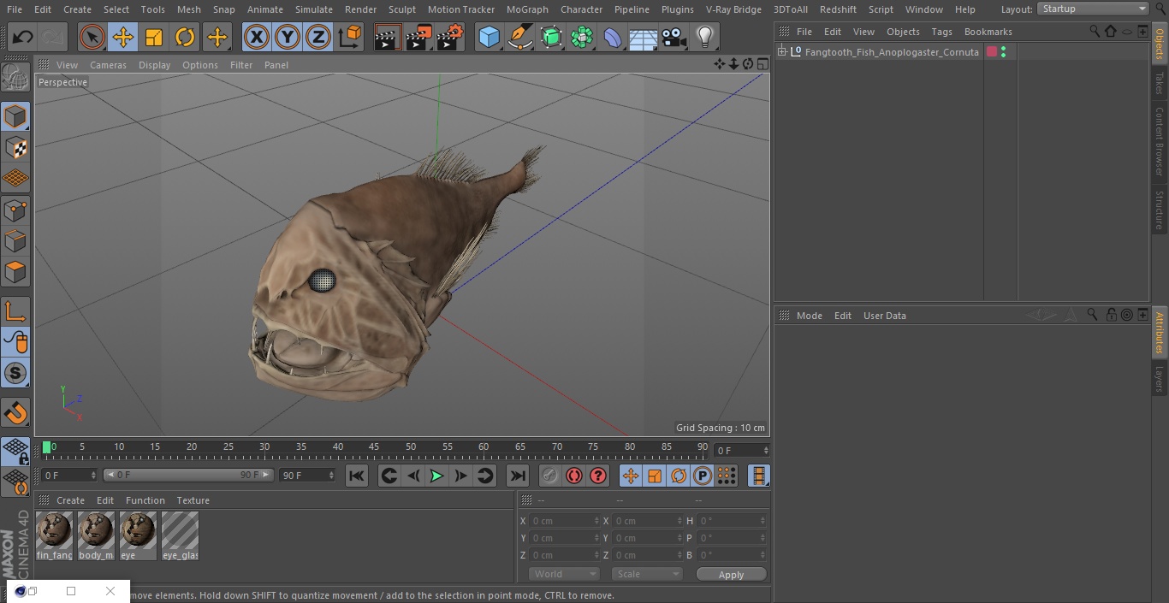
Task: Toggle magnet snapping icon
Action: click(15, 412)
